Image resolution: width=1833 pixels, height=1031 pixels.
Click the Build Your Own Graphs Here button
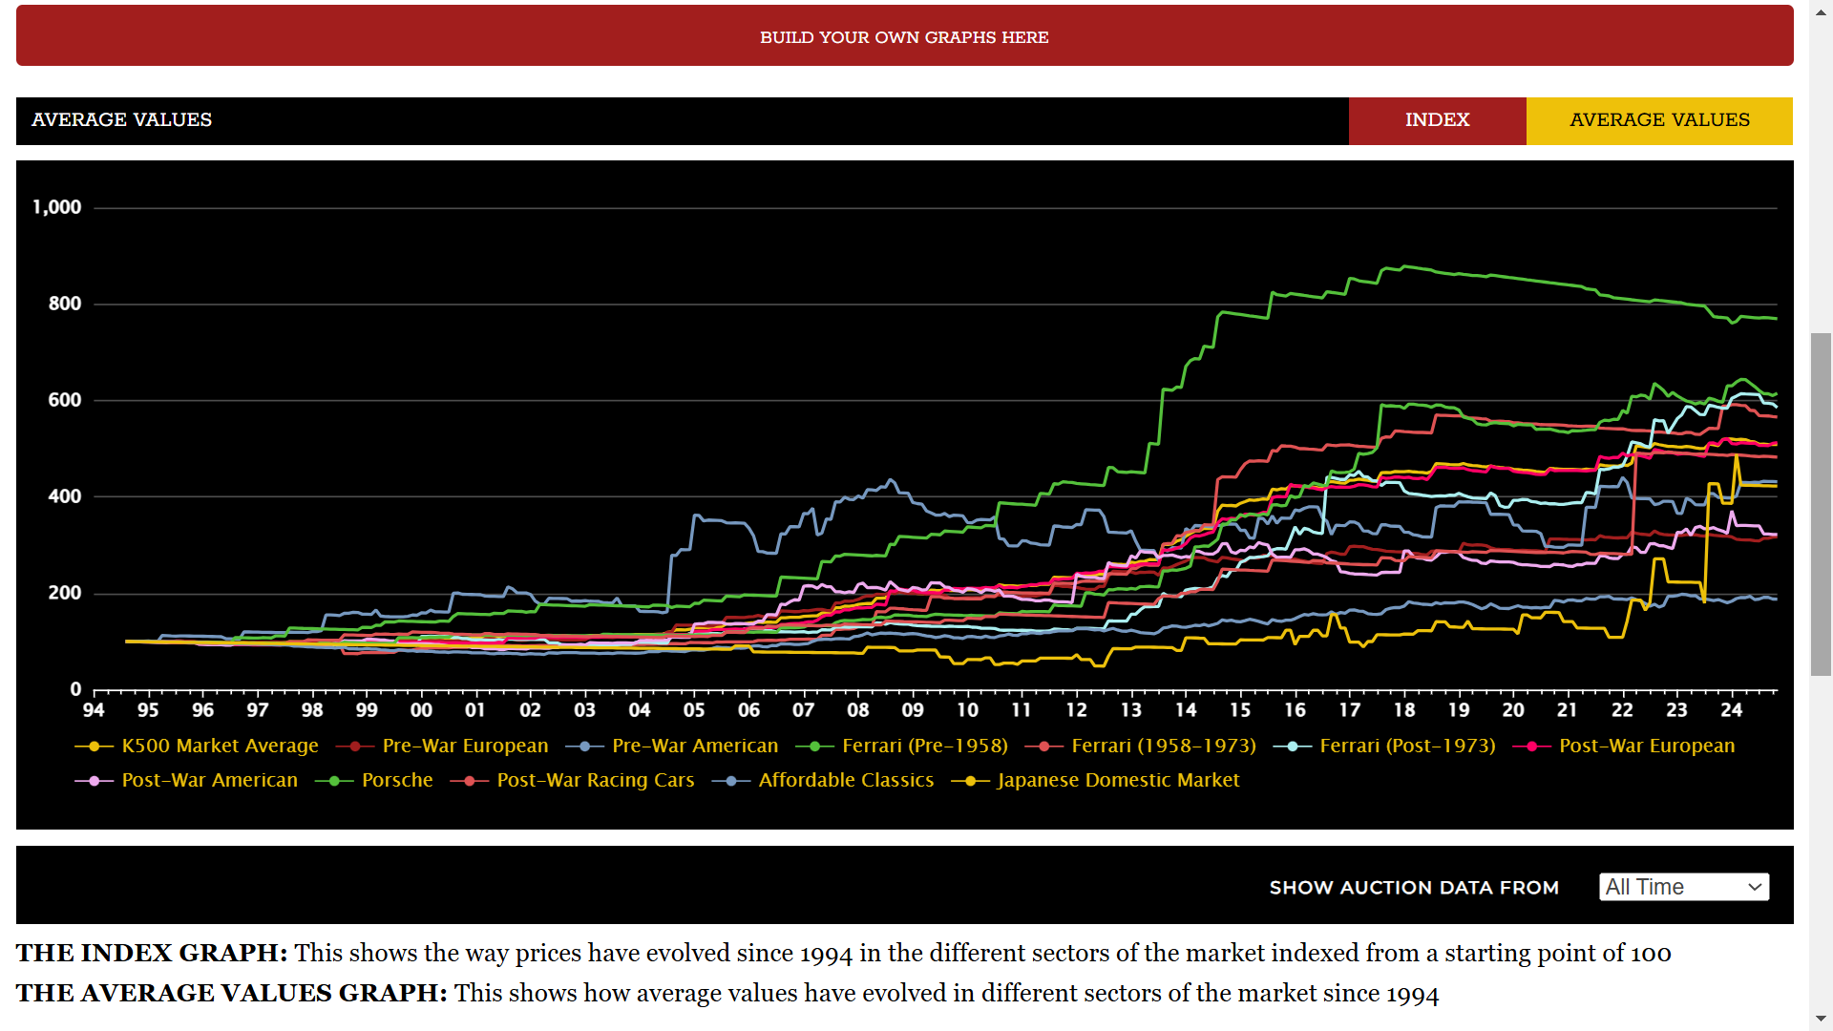point(904,36)
